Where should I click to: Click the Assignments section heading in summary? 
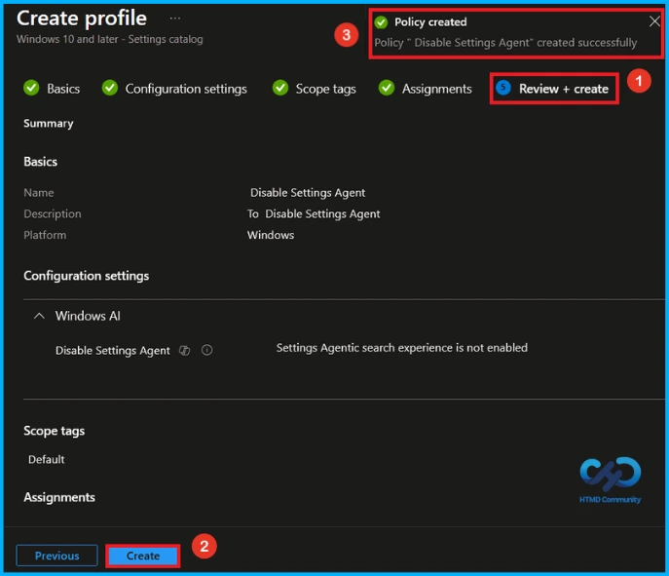click(59, 497)
